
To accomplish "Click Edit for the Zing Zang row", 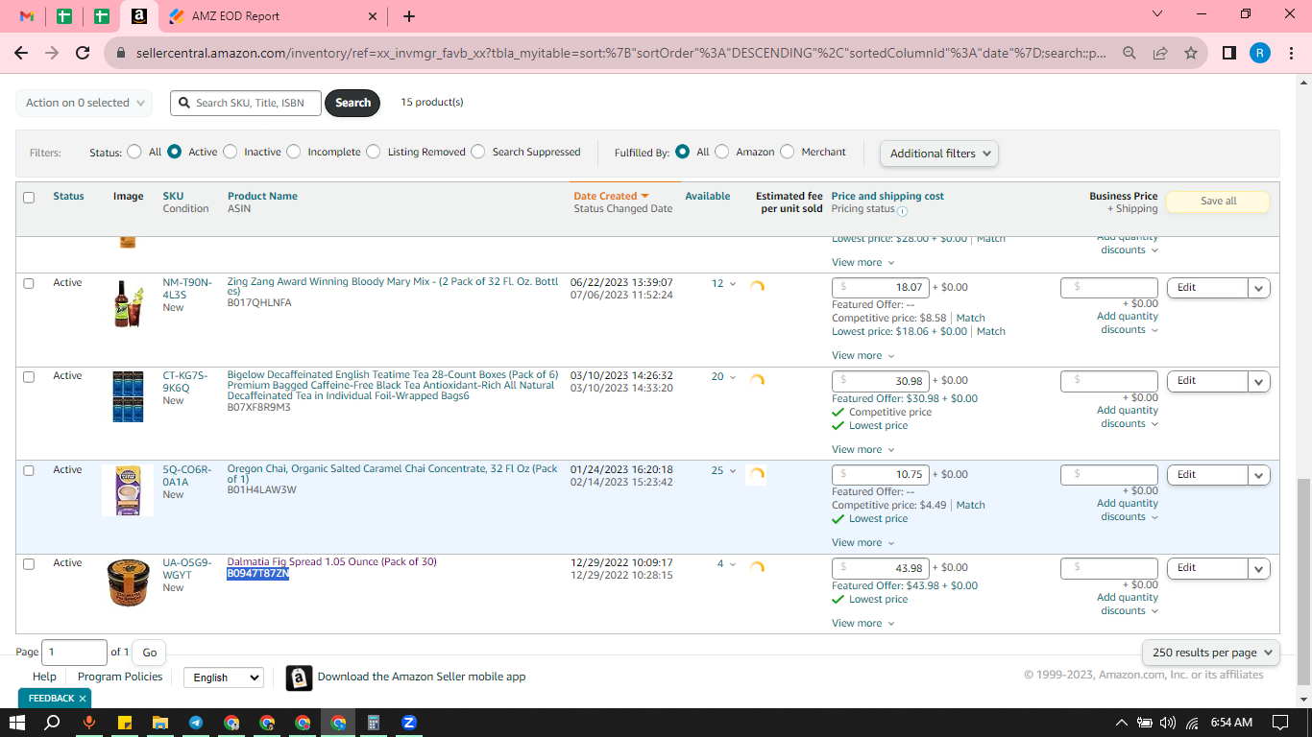I will coord(1207,287).
